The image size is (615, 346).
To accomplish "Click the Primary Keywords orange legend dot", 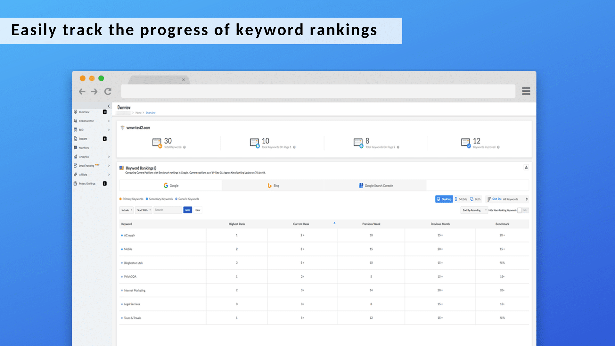I will [x=120, y=199].
